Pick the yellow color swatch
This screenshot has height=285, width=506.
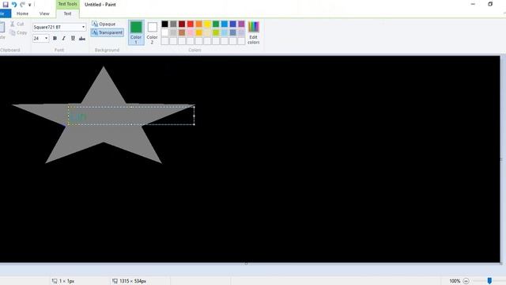[207, 24]
